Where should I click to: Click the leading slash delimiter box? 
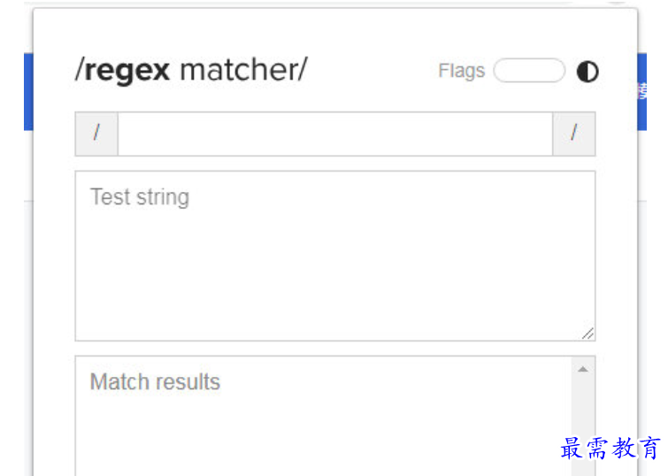pyautogui.click(x=96, y=134)
